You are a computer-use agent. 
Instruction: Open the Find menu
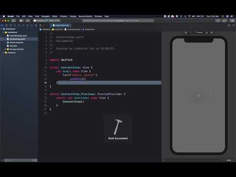[37, 16]
